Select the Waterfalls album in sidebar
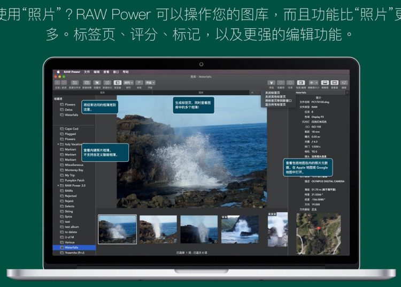 (71, 247)
